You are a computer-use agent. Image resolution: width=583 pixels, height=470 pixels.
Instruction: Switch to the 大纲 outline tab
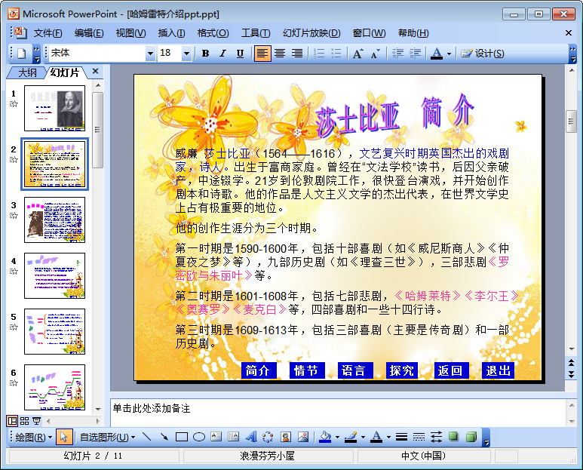click(x=27, y=72)
